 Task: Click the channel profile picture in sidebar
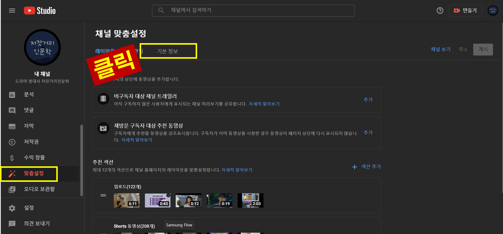tap(42, 47)
